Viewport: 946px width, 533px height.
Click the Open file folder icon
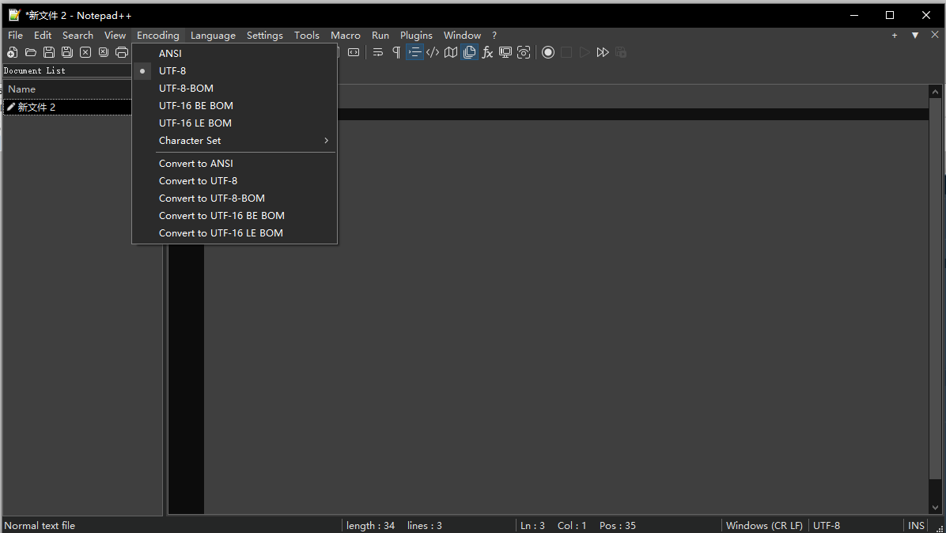coord(31,52)
